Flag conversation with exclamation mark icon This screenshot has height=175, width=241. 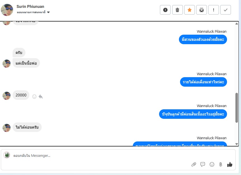tap(214, 10)
